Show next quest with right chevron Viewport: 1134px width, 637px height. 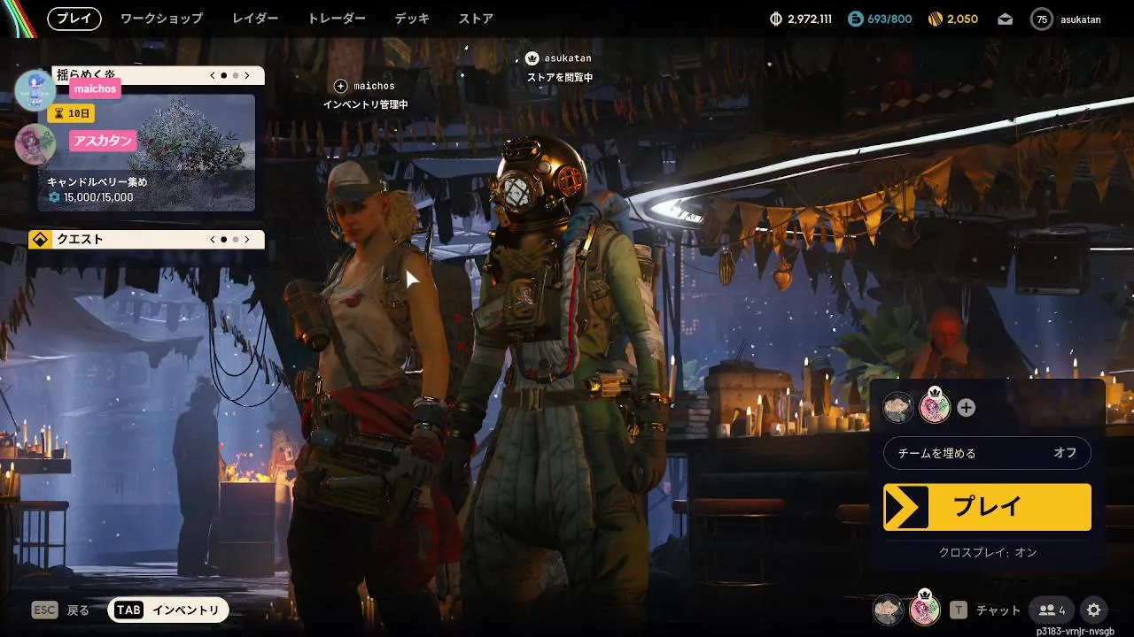247,239
